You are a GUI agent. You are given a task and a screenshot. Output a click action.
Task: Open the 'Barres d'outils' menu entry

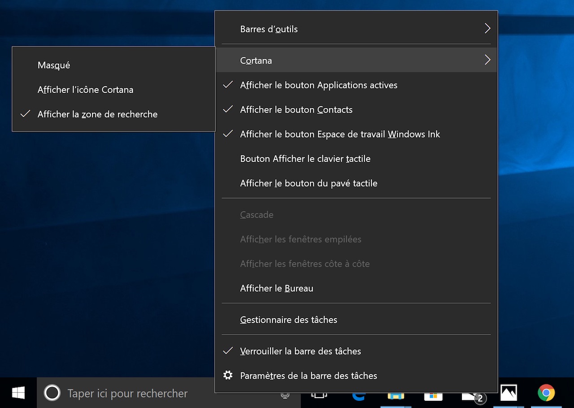[x=357, y=29]
